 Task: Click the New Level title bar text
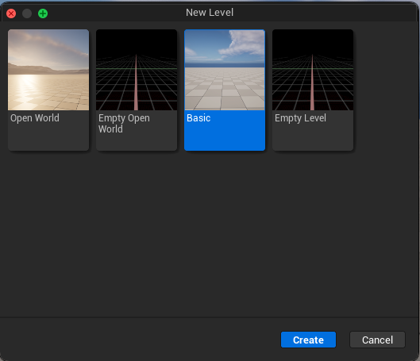point(210,13)
